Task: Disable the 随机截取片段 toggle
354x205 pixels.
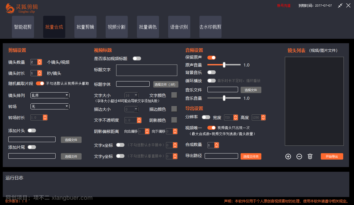Action: pyautogui.click(x=40, y=83)
